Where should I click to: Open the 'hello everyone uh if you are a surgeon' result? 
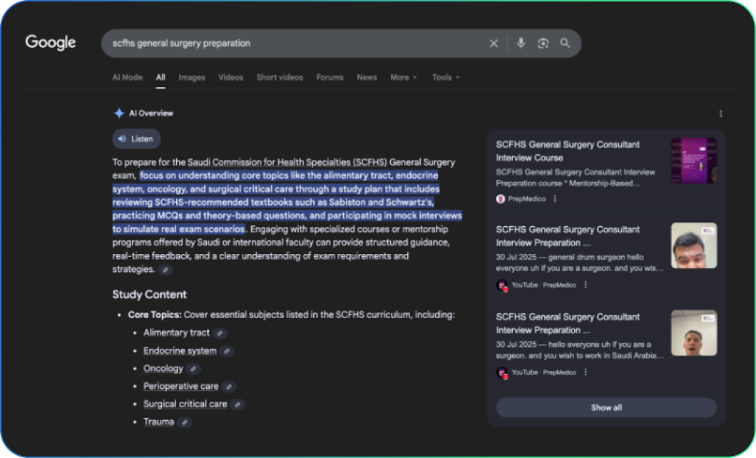point(568,323)
